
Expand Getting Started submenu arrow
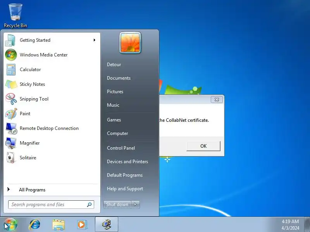pyautogui.click(x=95, y=40)
